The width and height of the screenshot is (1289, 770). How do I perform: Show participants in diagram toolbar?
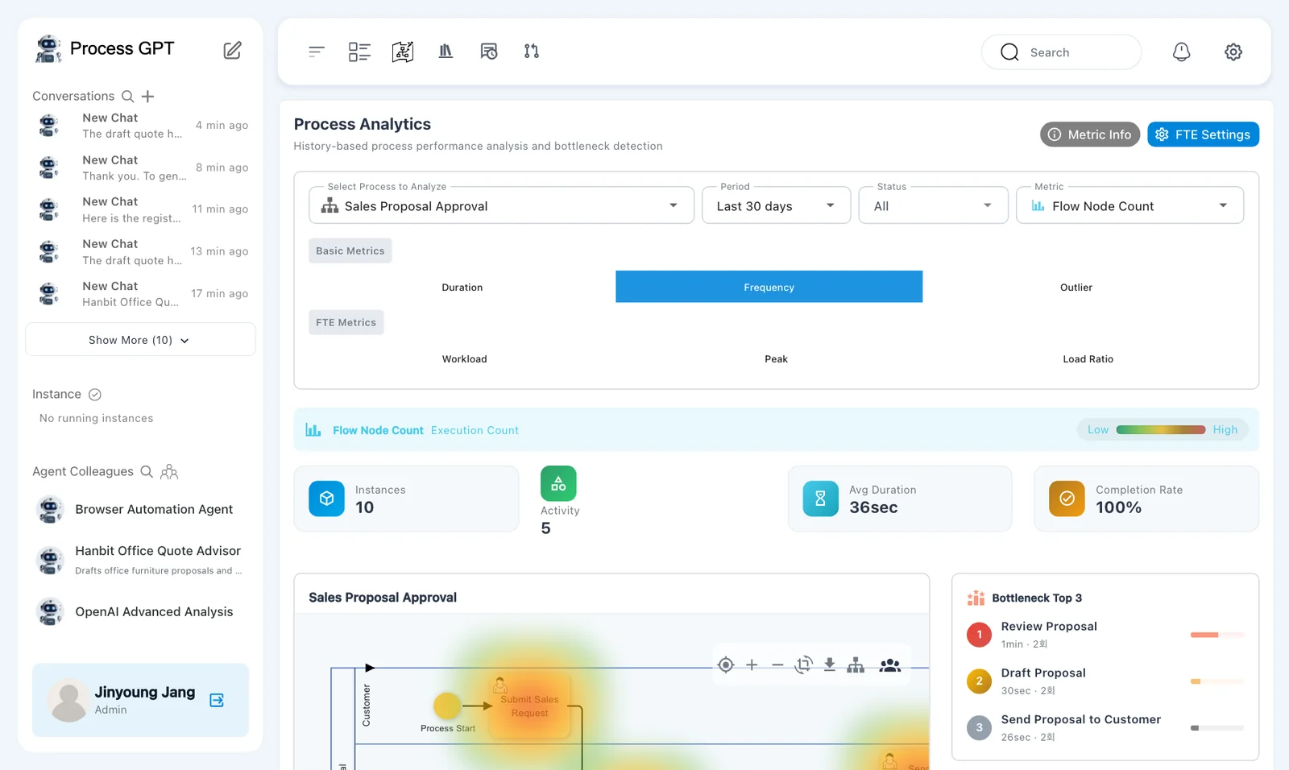coord(890,665)
